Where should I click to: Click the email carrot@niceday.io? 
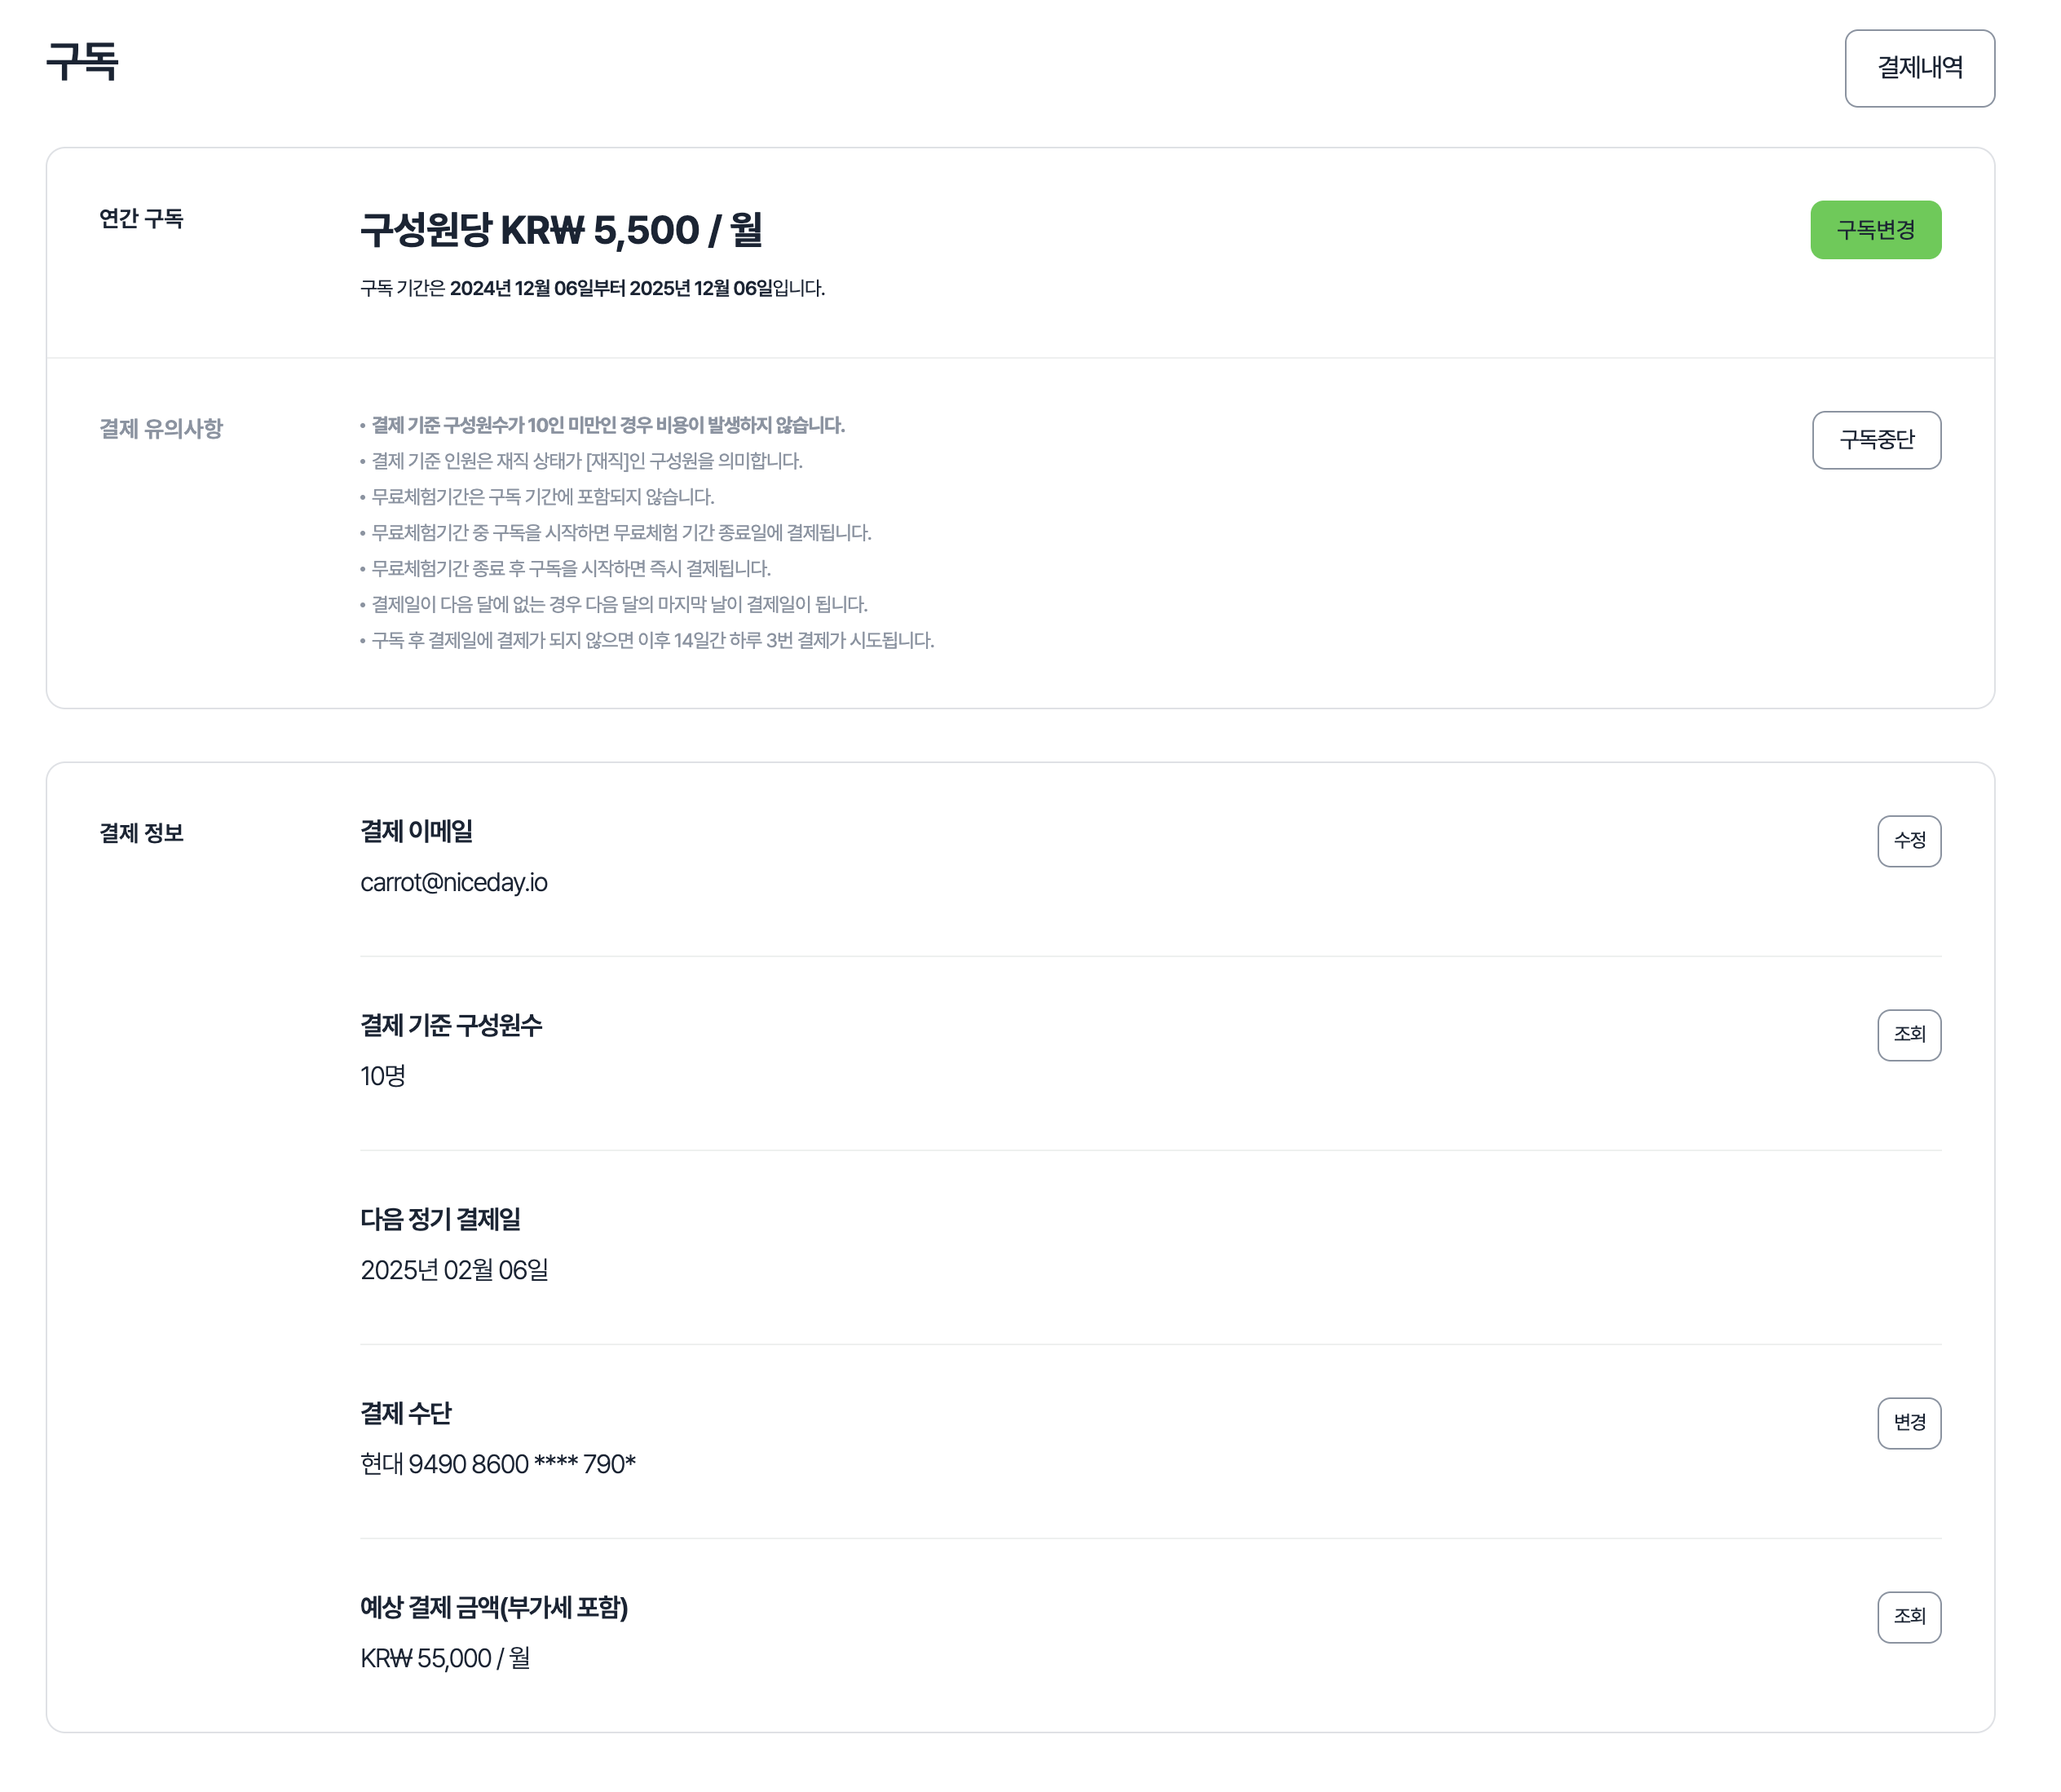[453, 883]
